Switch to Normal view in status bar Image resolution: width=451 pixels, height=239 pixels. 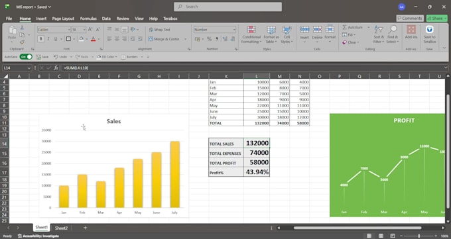369,236
